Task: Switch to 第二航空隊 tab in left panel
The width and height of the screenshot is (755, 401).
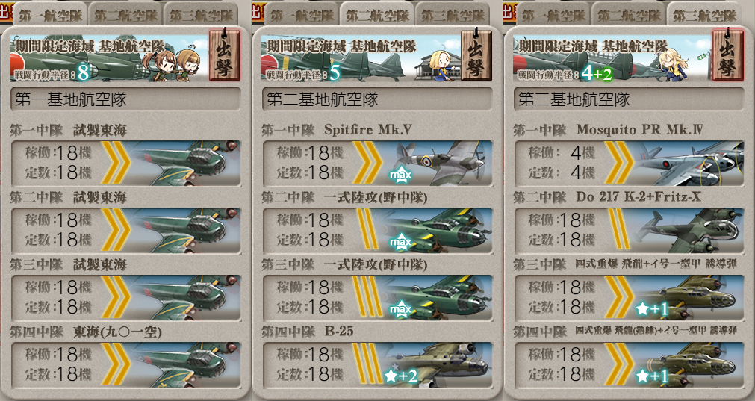Action: (125, 14)
